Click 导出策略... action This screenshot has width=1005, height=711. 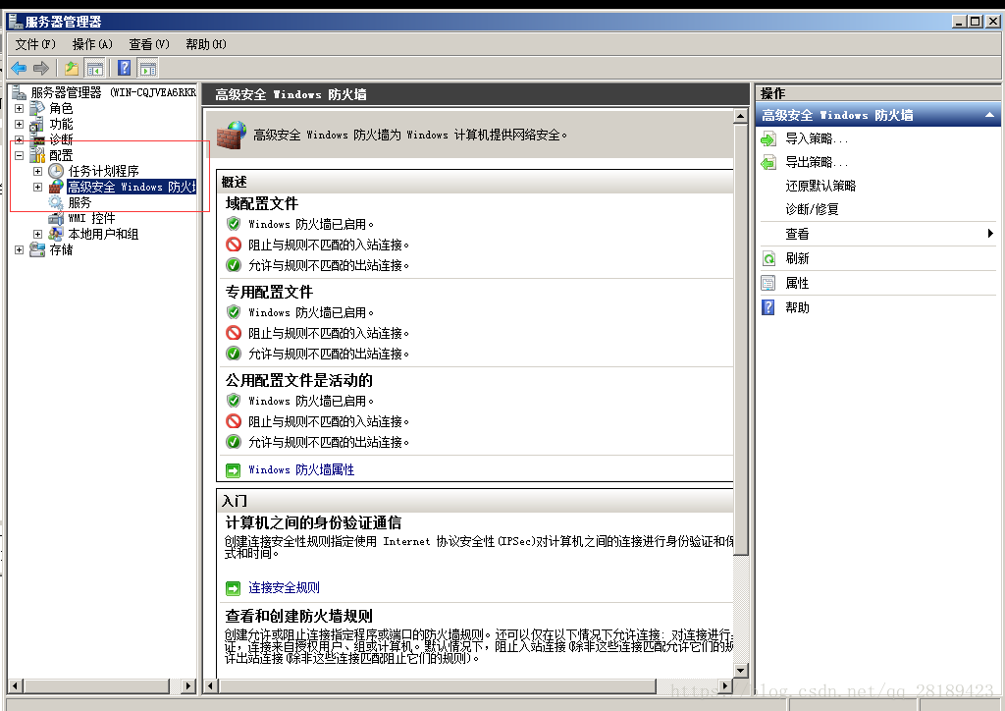point(817,162)
